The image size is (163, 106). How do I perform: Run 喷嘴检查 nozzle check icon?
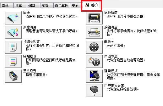coord(13,62)
